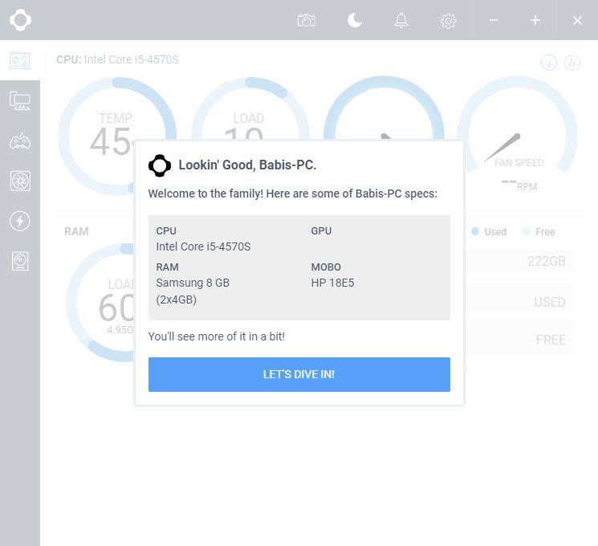The width and height of the screenshot is (598, 546).
Task: Click the 'Intel Core i5-4570S' value in the dialog
Action: pyautogui.click(x=203, y=247)
